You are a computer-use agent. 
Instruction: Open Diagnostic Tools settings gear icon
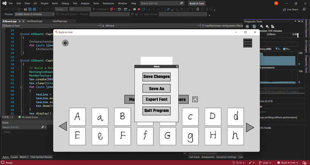pos(247,26)
